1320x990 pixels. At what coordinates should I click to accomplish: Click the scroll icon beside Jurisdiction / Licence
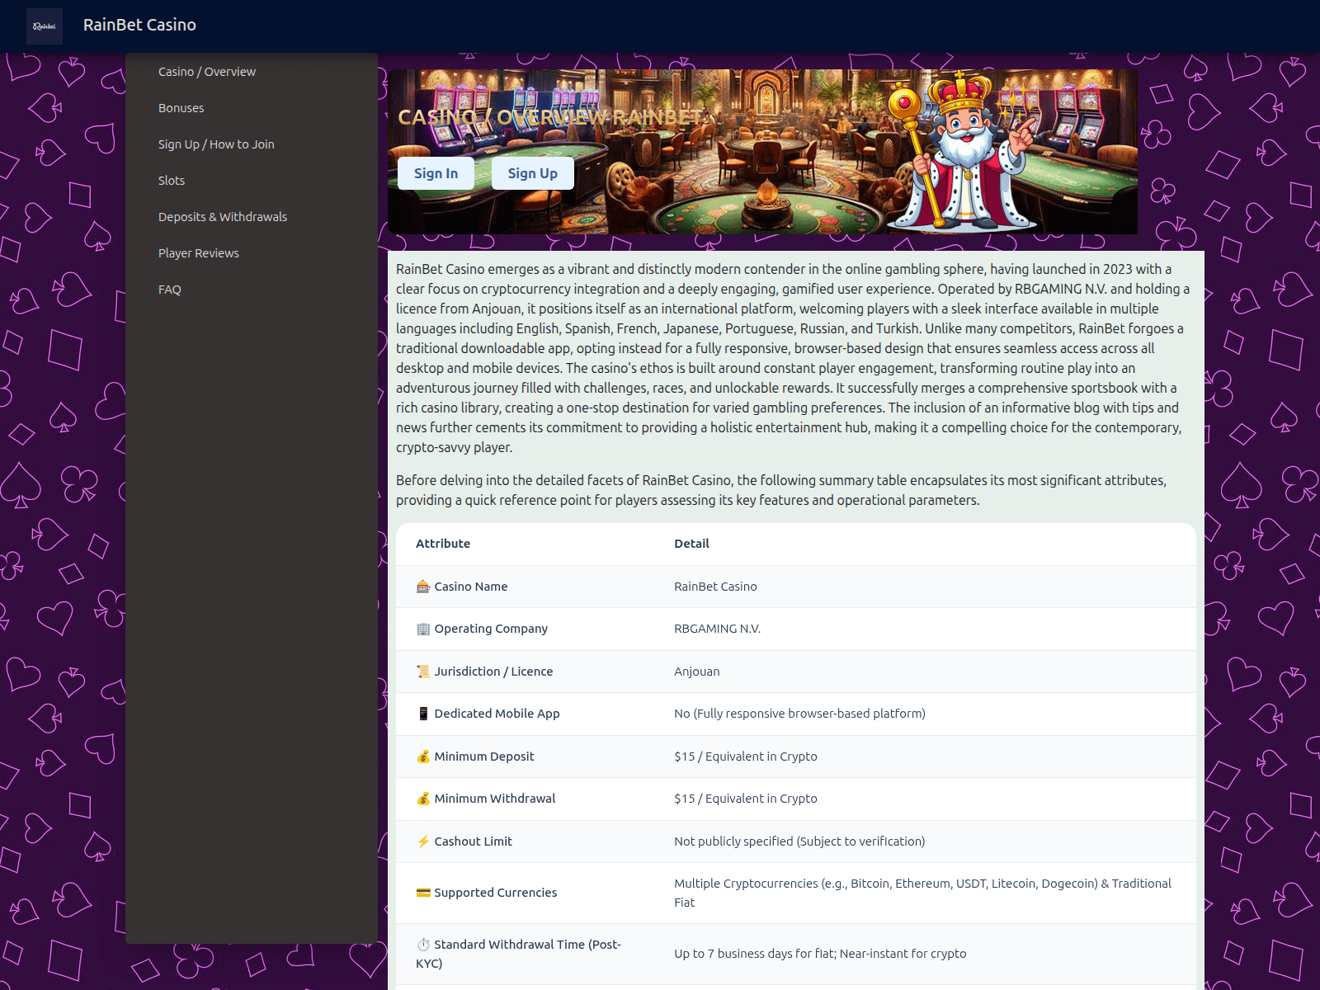coord(423,672)
